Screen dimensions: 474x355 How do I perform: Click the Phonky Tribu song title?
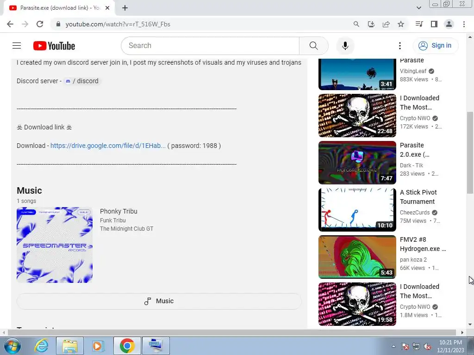coord(118,211)
